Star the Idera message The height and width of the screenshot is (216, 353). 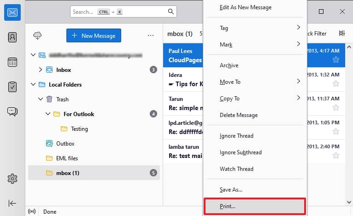[x=336, y=83]
